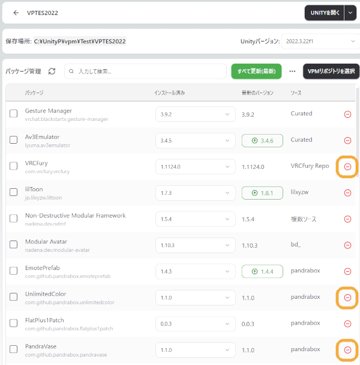Click すべて更新(最新) green button
Screen dimensions: 360x365
pos(256,71)
